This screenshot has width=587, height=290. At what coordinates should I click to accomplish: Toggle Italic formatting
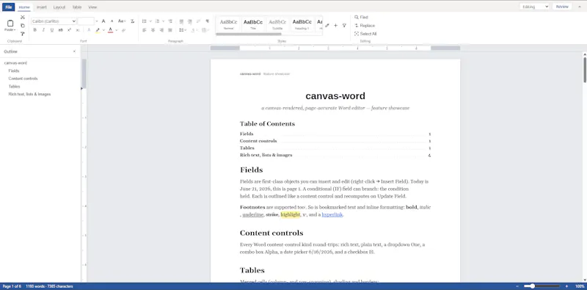pos(43,30)
